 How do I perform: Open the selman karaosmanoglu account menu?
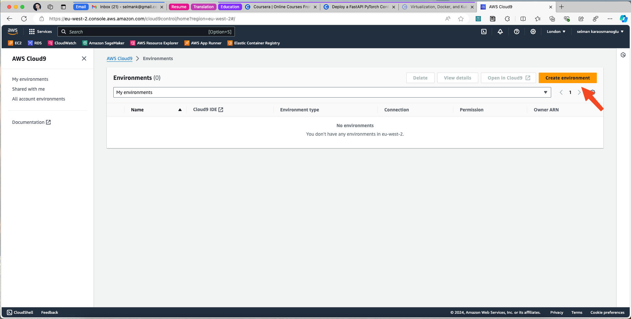pyautogui.click(x=600, y=32)
